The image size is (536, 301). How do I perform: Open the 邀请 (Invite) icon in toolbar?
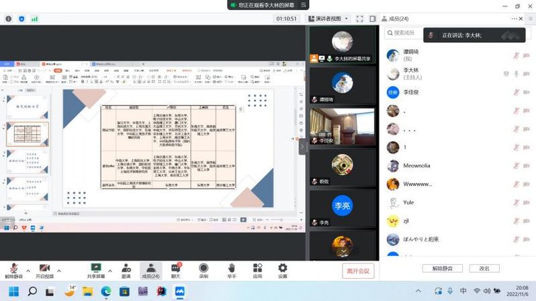point(126,270)
